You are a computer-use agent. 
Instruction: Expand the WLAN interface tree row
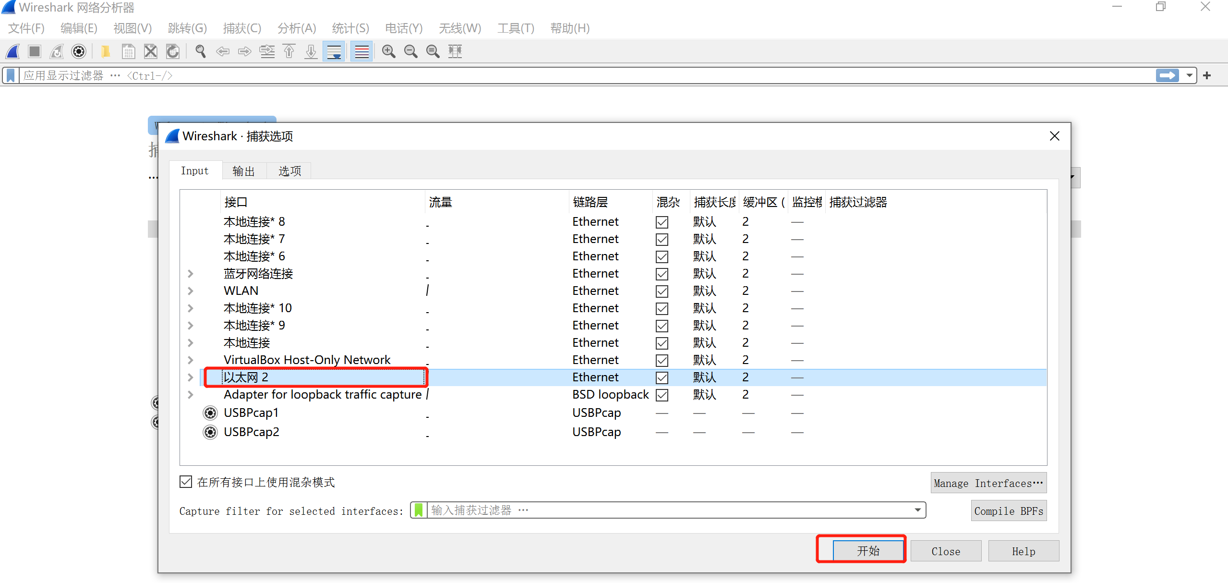click(x=191, y=291)
